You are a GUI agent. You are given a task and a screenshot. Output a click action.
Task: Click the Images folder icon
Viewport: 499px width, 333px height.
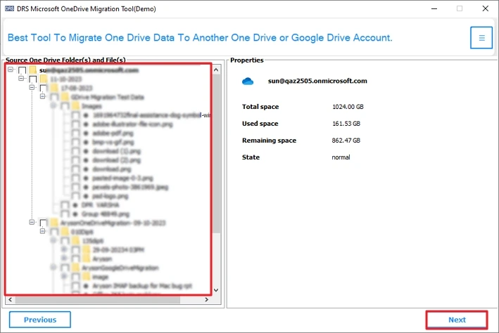pos(76,106)
